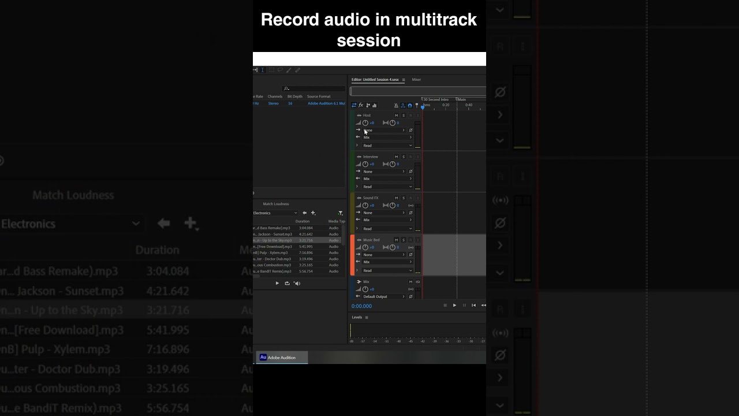Screen dimensions: 739x416
Task: Open the Editor panel menu icon
Action: coord(404,80)
